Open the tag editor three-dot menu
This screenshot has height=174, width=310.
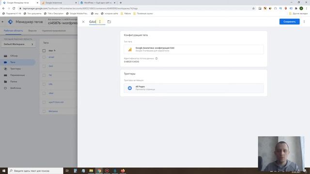[304, 22]
